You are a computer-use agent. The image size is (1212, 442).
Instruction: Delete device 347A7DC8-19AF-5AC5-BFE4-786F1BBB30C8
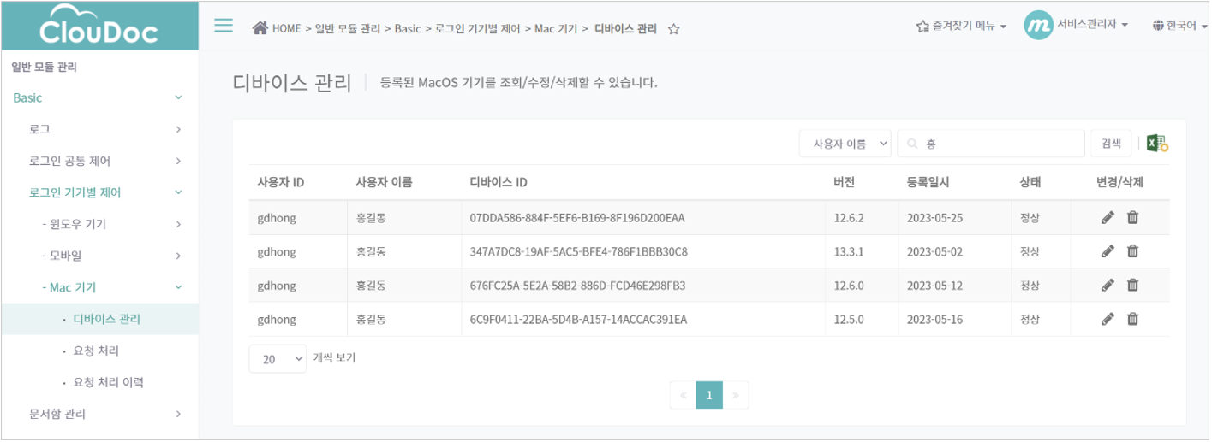point(1132,251)
